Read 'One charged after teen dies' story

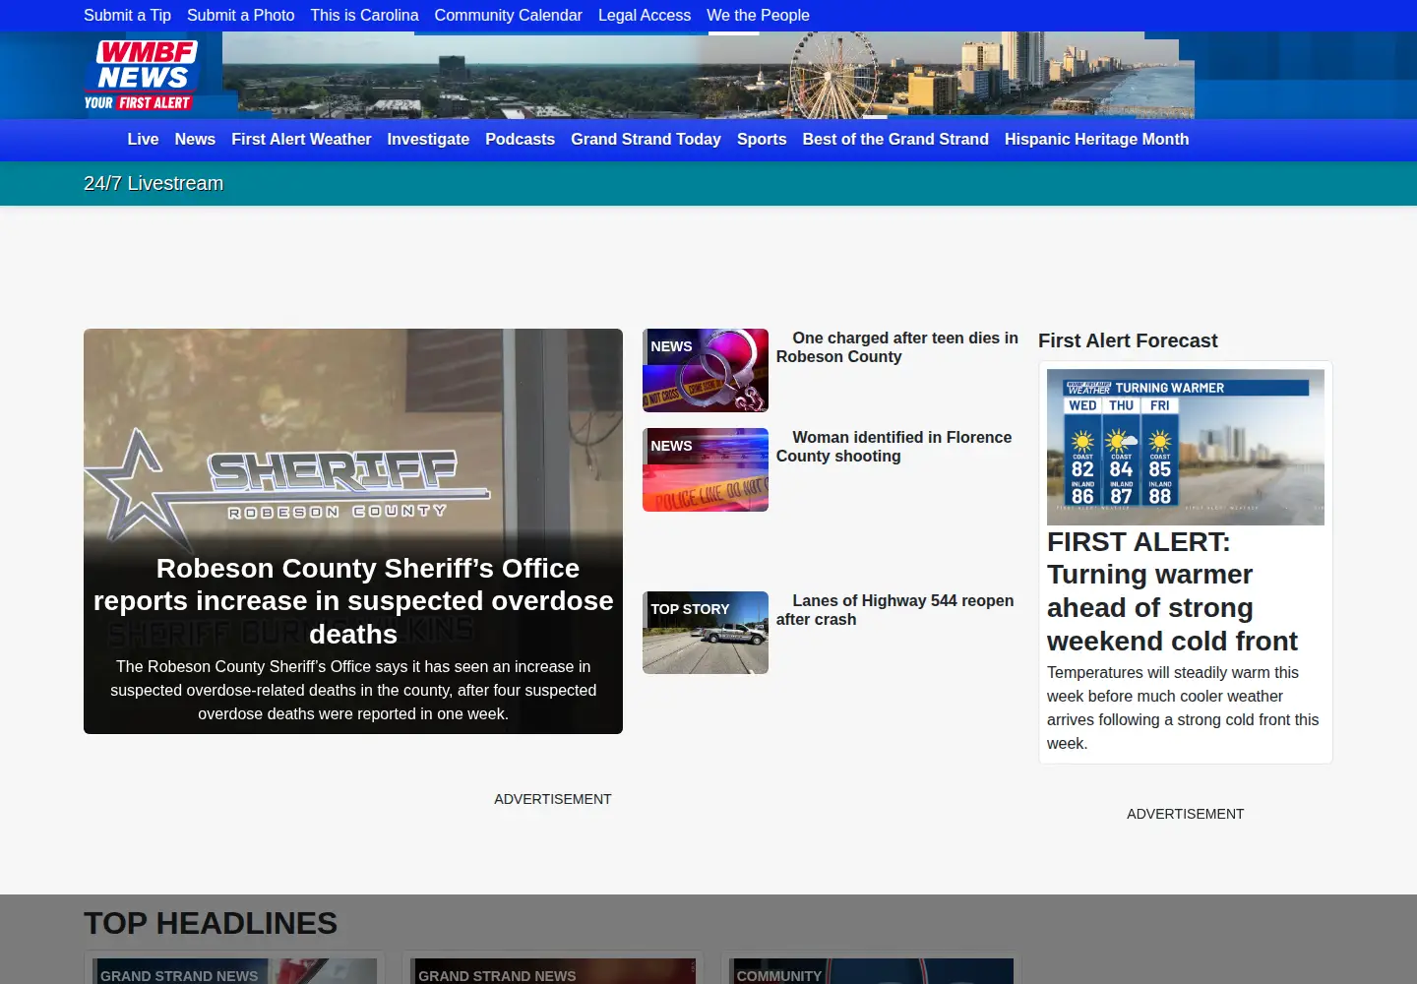(897, 347)
